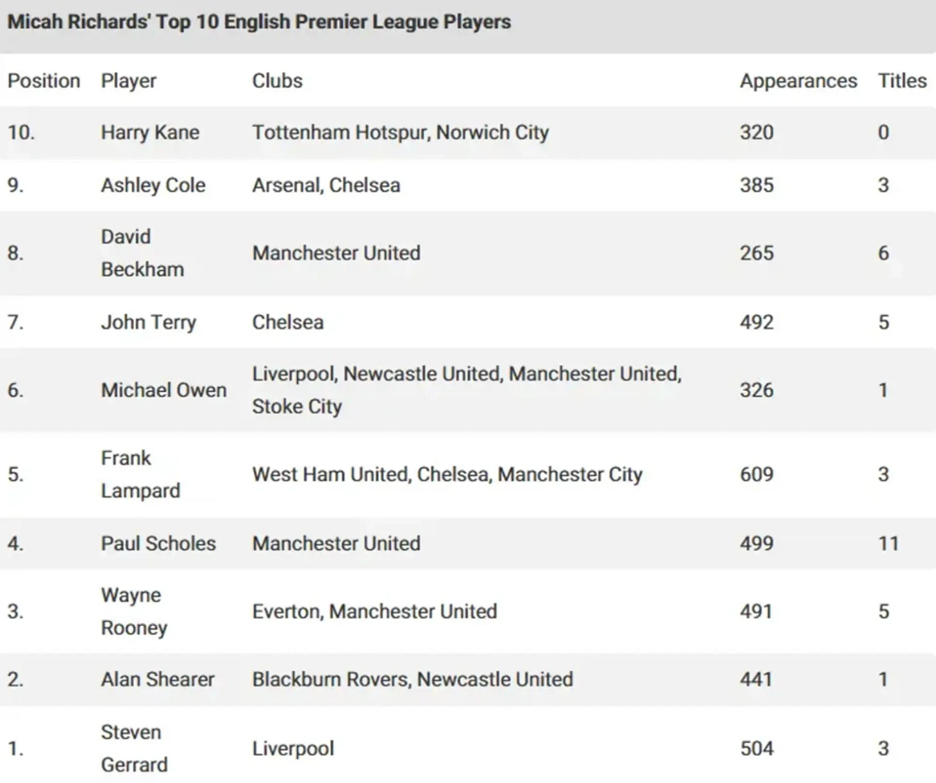Viewport: 936px width, 783px height.
Task: Click Frank Lampard's name
Action: [x=140, y=474]
